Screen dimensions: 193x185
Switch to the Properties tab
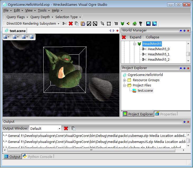[168, 114]
